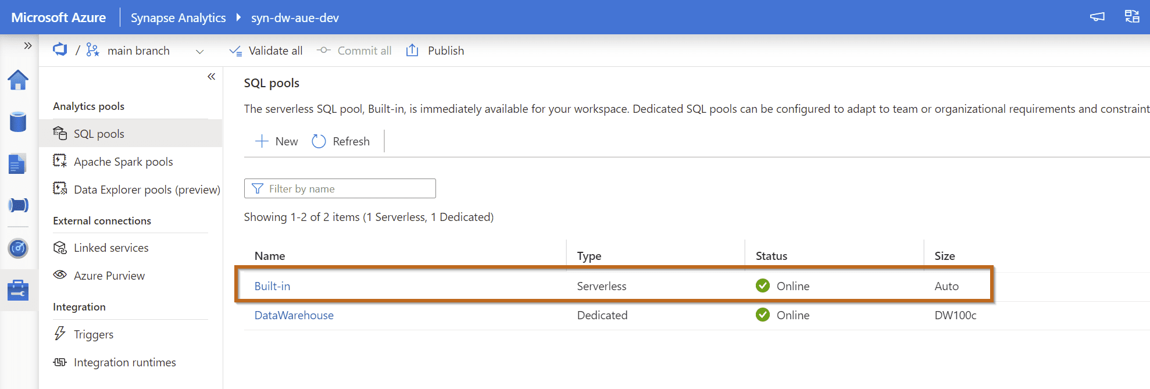
Task: Open the Built-in SQL pool link
Action: [272, 286]
